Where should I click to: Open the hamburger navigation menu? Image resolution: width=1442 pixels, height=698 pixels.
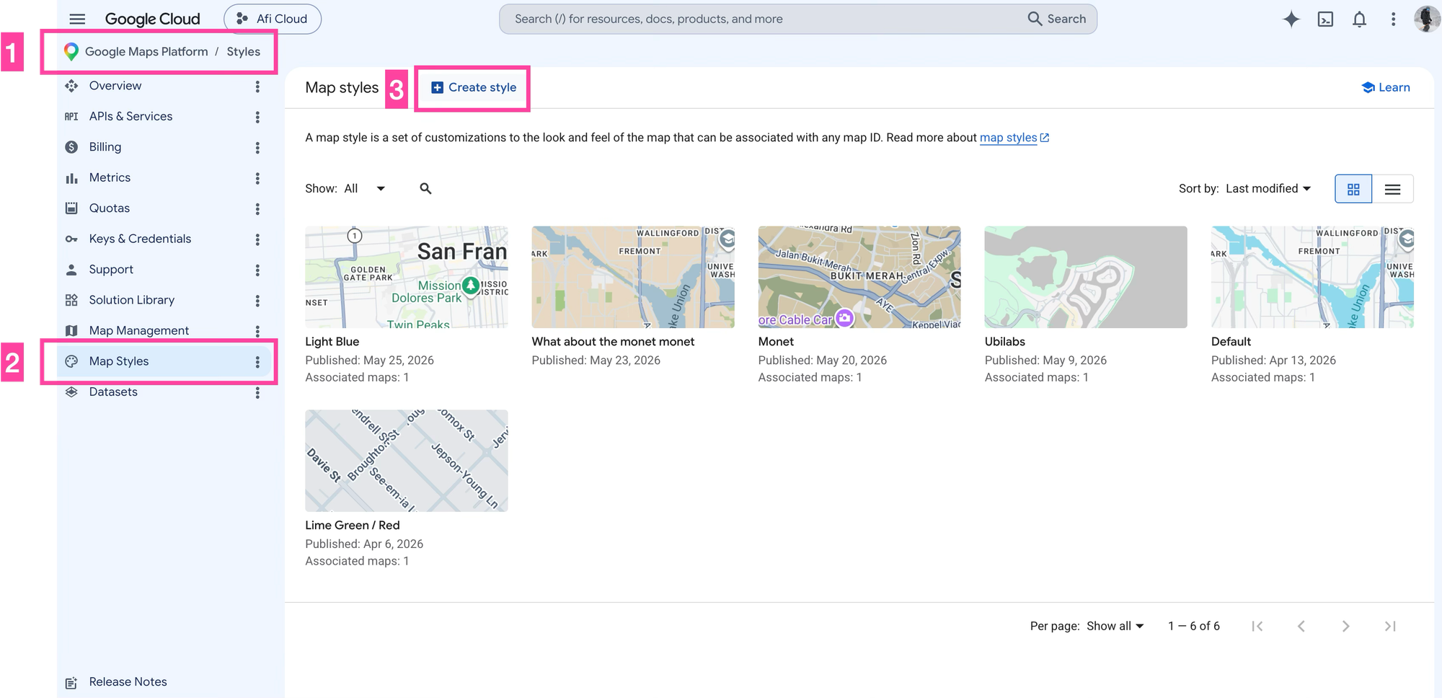[x=77, y=19]
